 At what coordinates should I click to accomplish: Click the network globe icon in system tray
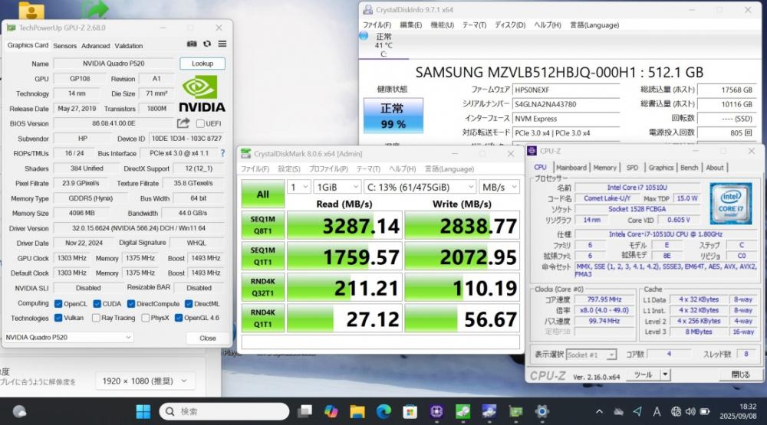point(676,411)
